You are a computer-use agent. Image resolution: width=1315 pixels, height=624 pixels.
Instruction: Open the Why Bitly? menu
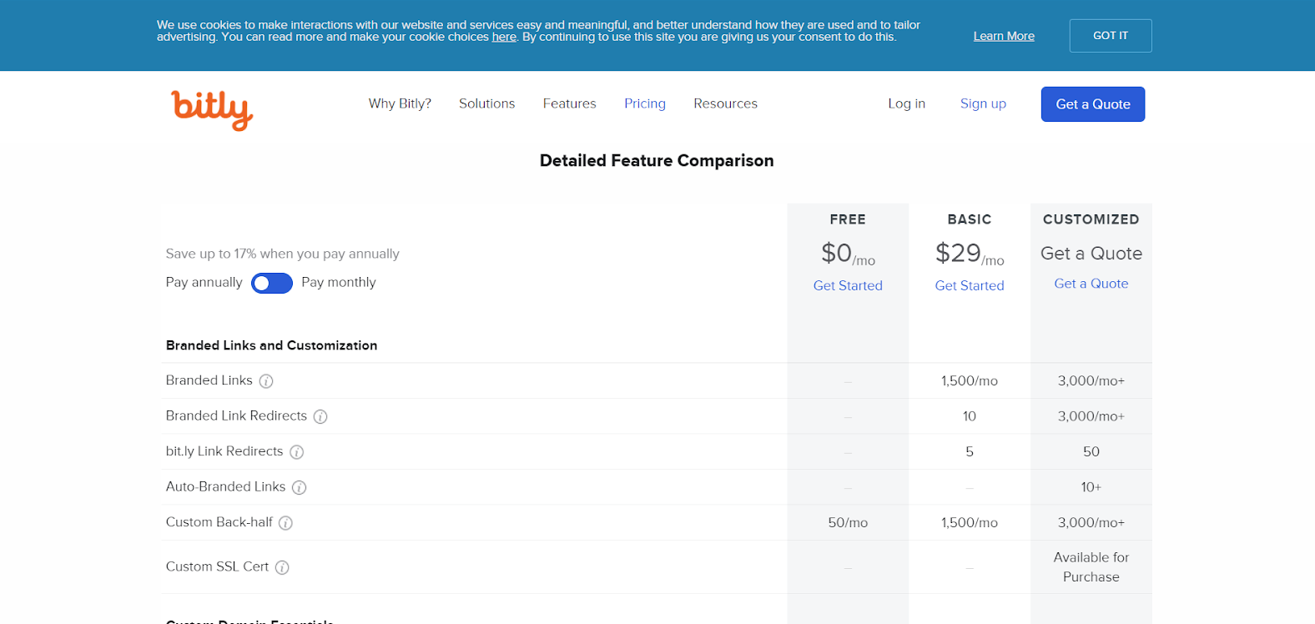(x=400, y=103)
